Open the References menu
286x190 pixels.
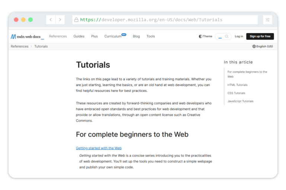(x=58, y=36)
